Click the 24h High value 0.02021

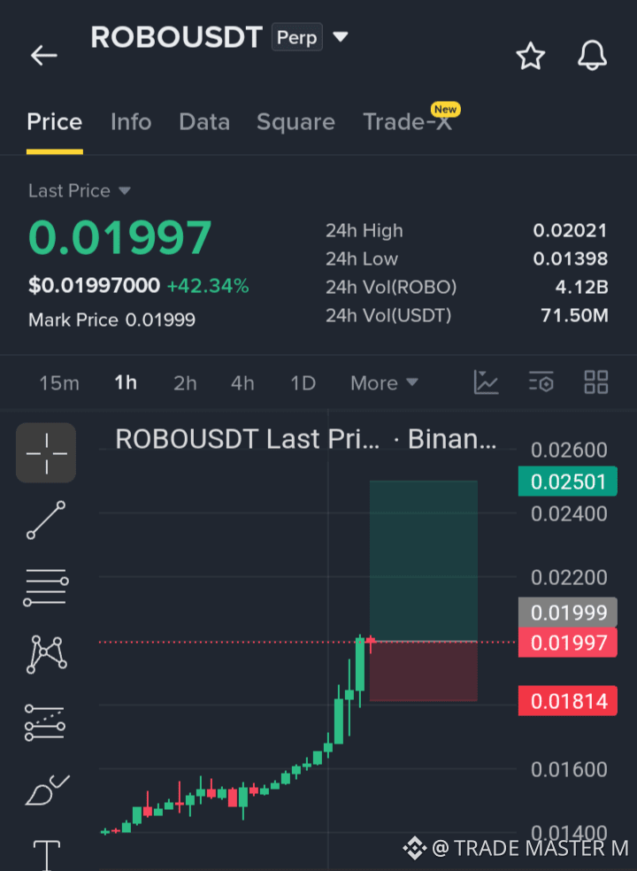(x=571, y=230)
